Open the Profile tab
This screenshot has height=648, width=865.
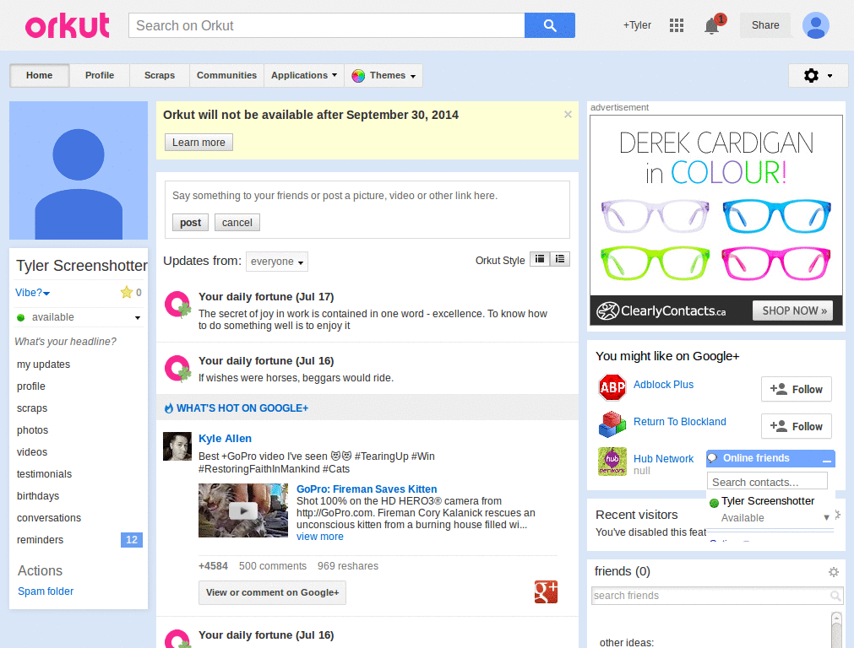point(100,75)
